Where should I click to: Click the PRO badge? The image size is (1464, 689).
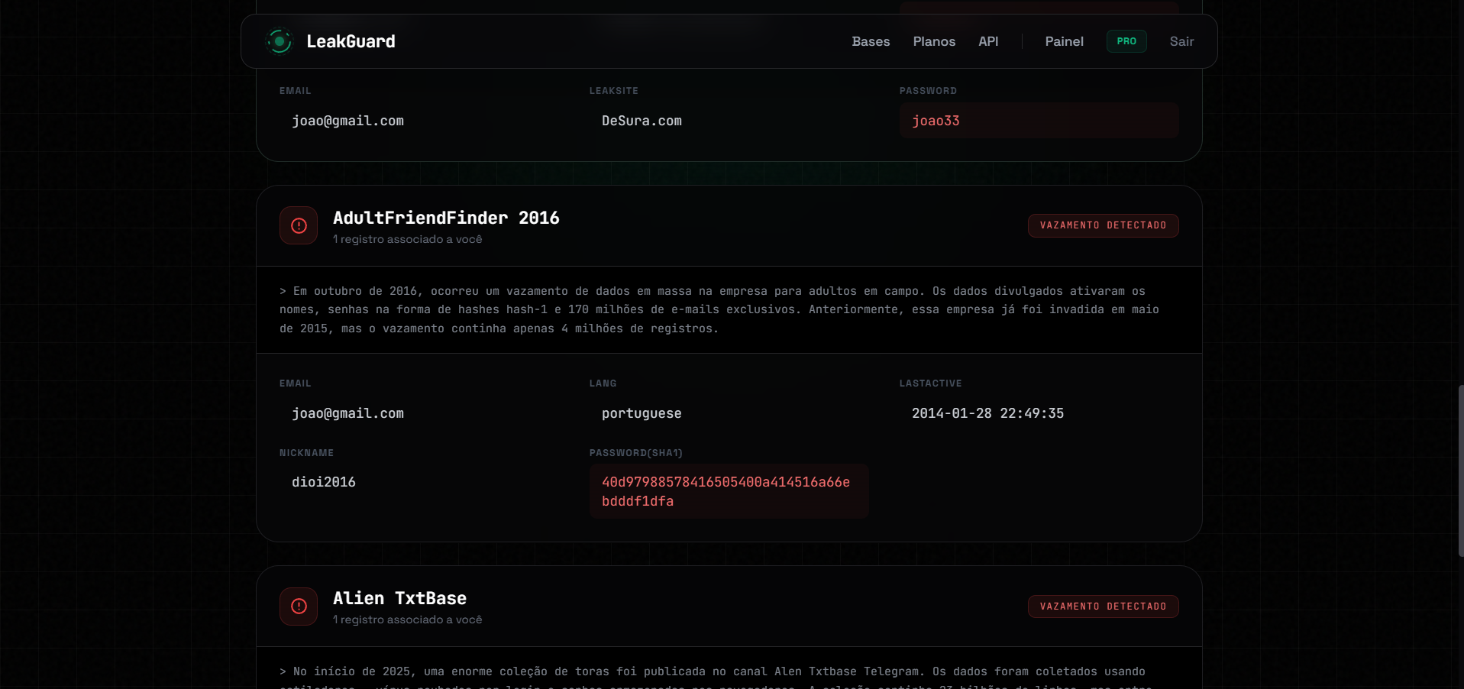pyautogui.click(x=1126, y=41)
